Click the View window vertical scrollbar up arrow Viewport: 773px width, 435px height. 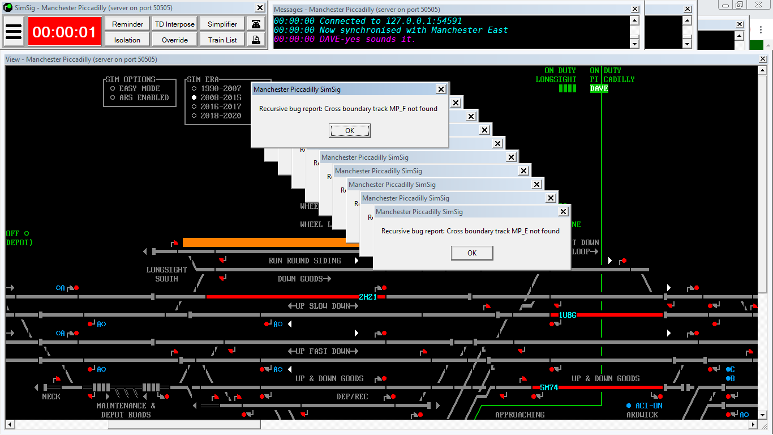(x=763, y=70)
